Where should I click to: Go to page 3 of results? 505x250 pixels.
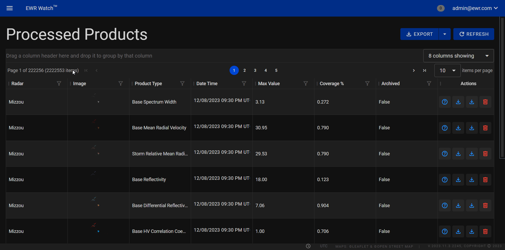(255, 70)
